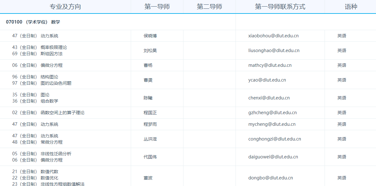Click advisor name 董波
Screen dimensions: 376x186
tap(148, 178)
